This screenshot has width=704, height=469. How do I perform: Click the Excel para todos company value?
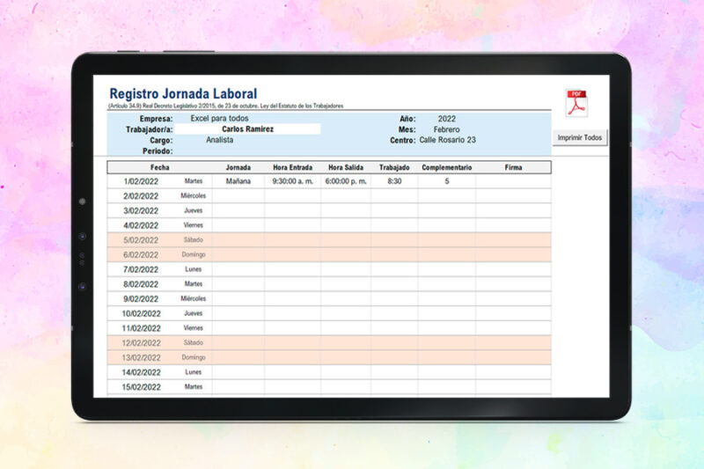point(219,119)
